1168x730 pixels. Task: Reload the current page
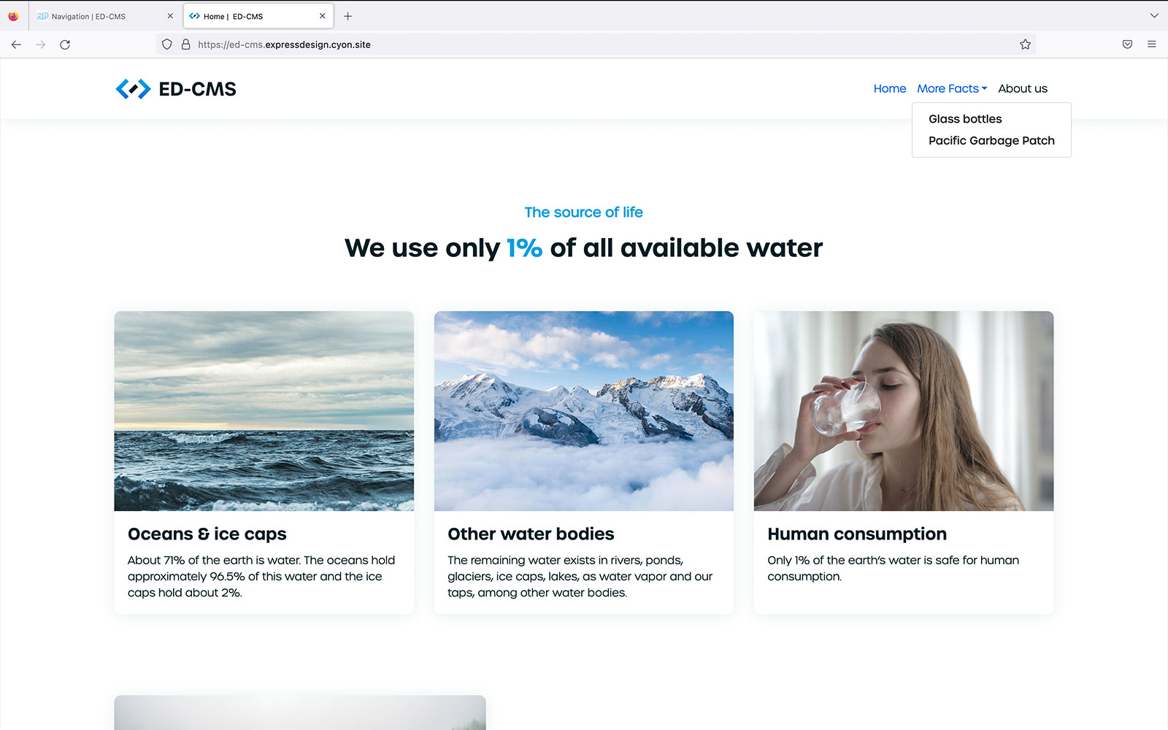point(65,45)
